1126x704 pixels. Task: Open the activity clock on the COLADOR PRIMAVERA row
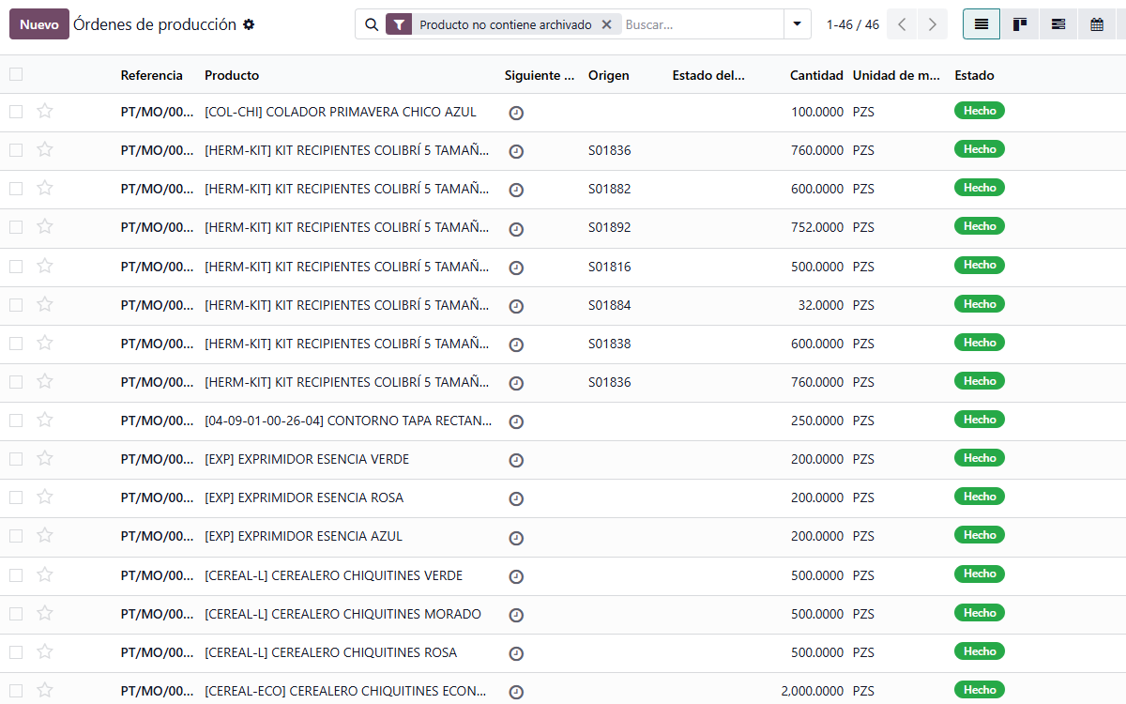click(x=516, y=112)
